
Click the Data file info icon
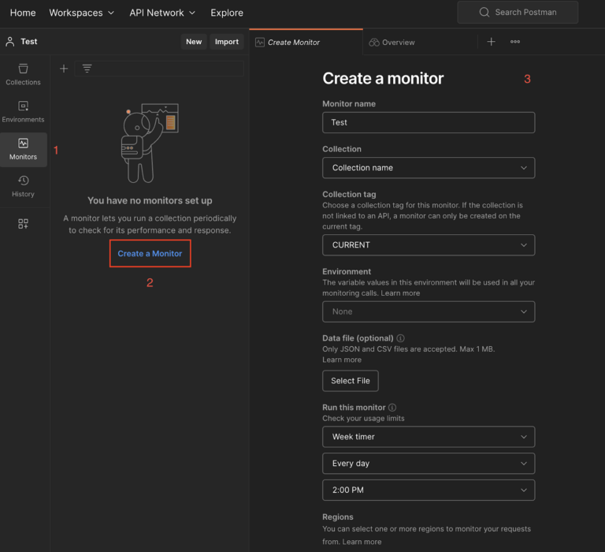coord(401,338)
